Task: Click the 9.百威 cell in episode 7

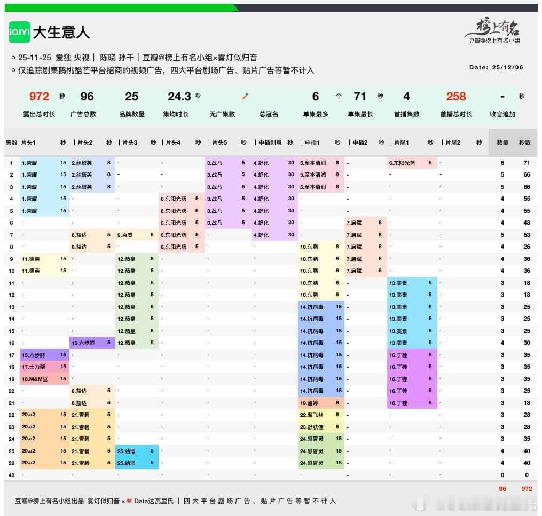Action: point(136,235)
